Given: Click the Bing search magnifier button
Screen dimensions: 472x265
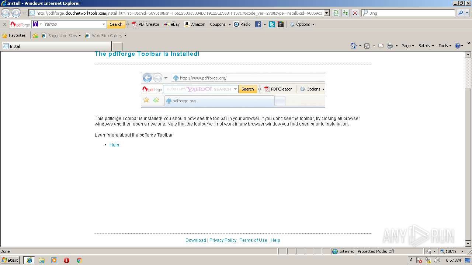Looking at the screenshot, I should [461, 13].
